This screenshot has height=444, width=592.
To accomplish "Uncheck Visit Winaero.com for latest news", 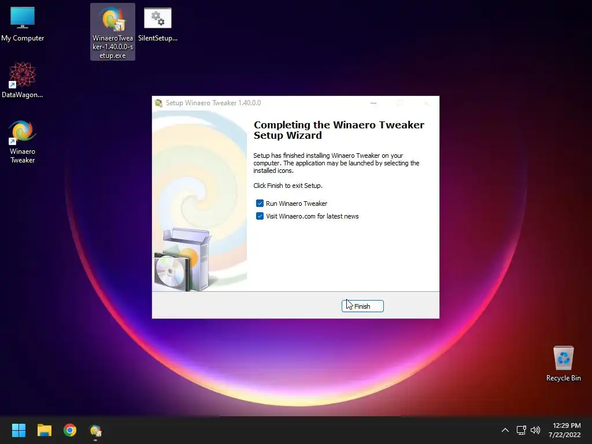I will click(x=260, y=216).
